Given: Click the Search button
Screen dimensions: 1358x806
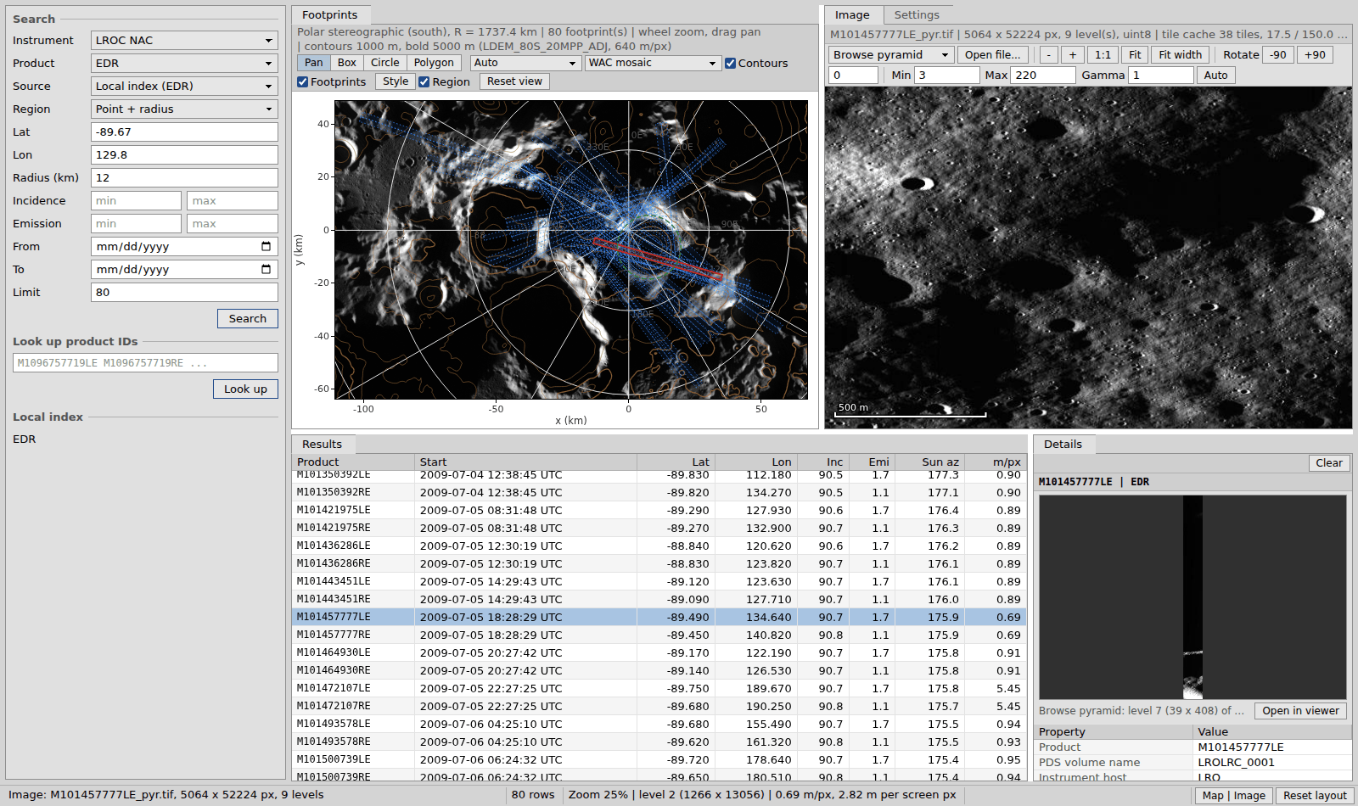Looking at the screenshot, I should (247, 318).
